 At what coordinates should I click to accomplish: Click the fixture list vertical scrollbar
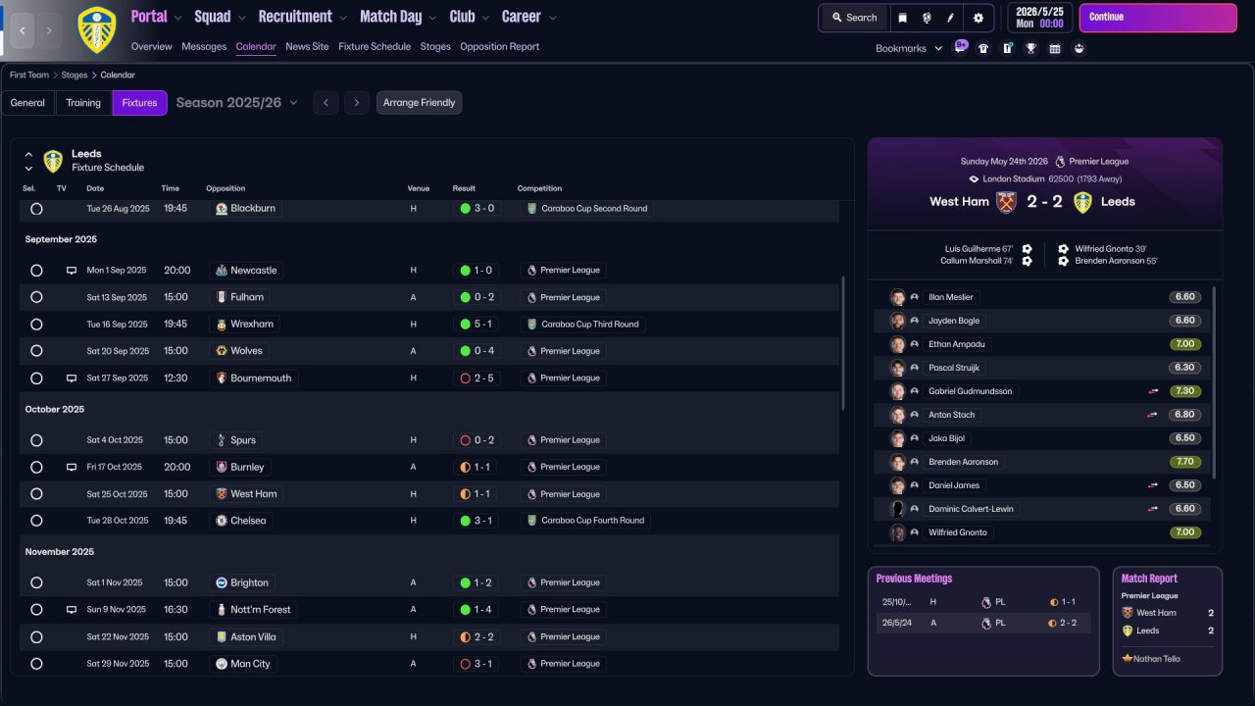(843, 343)
